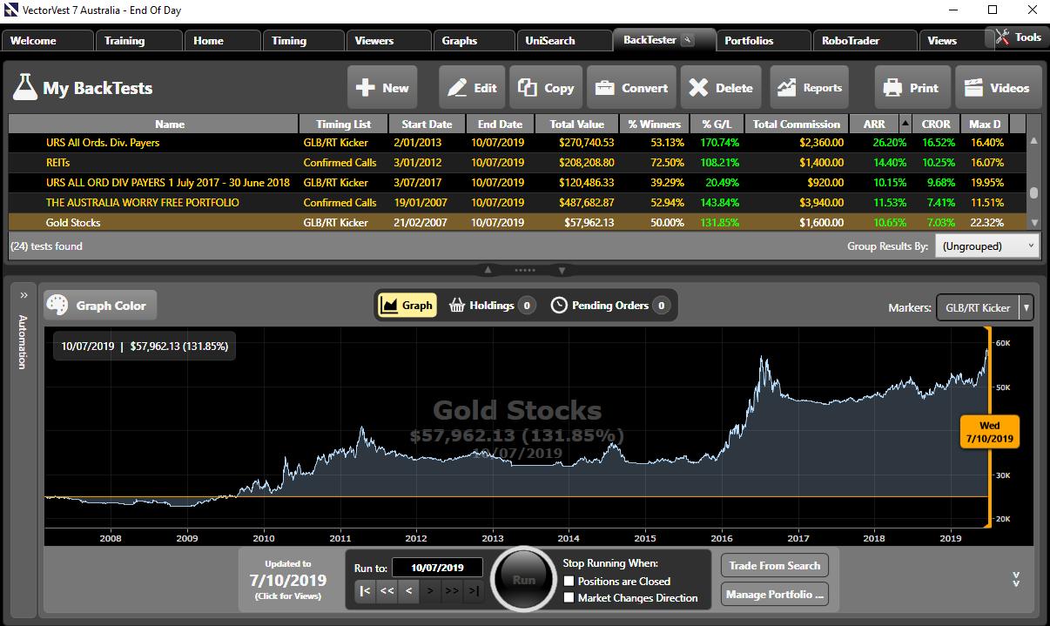Click the flask icon beside My BackTests
This screenshot has height=626, width=1050.
click(x=24, y=88)
